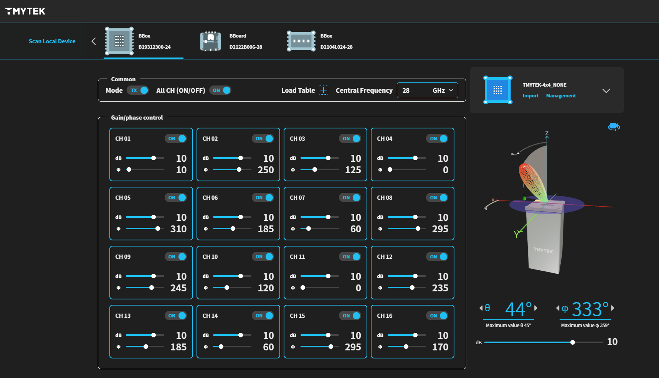Click the CH 10 phase slider
Screen dimensions: 659x378
tap(232, 288)
